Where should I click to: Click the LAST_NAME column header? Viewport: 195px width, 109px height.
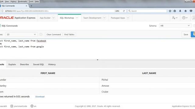coord(149,73)
